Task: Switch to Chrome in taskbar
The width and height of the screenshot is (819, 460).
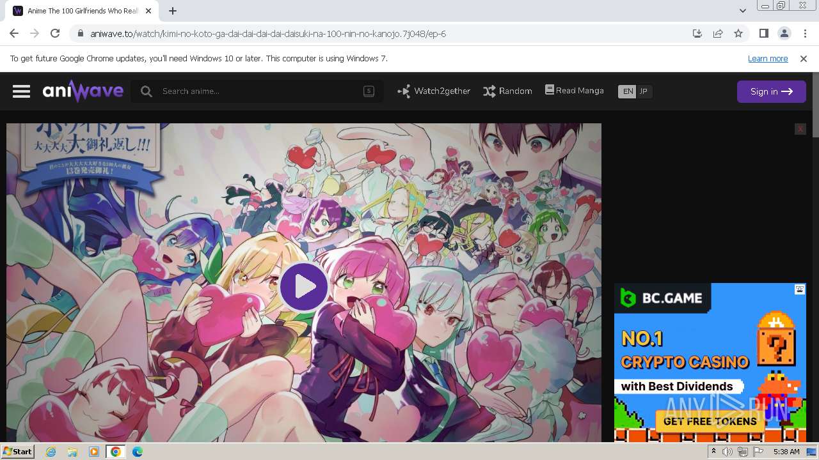Action: pyautogui.click(x=116, y=452)
